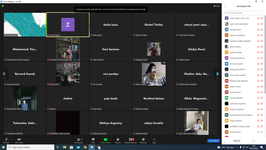Open the notification center icon
The height and width of the screenshot is (150, 266).
[x=262, y=147]
